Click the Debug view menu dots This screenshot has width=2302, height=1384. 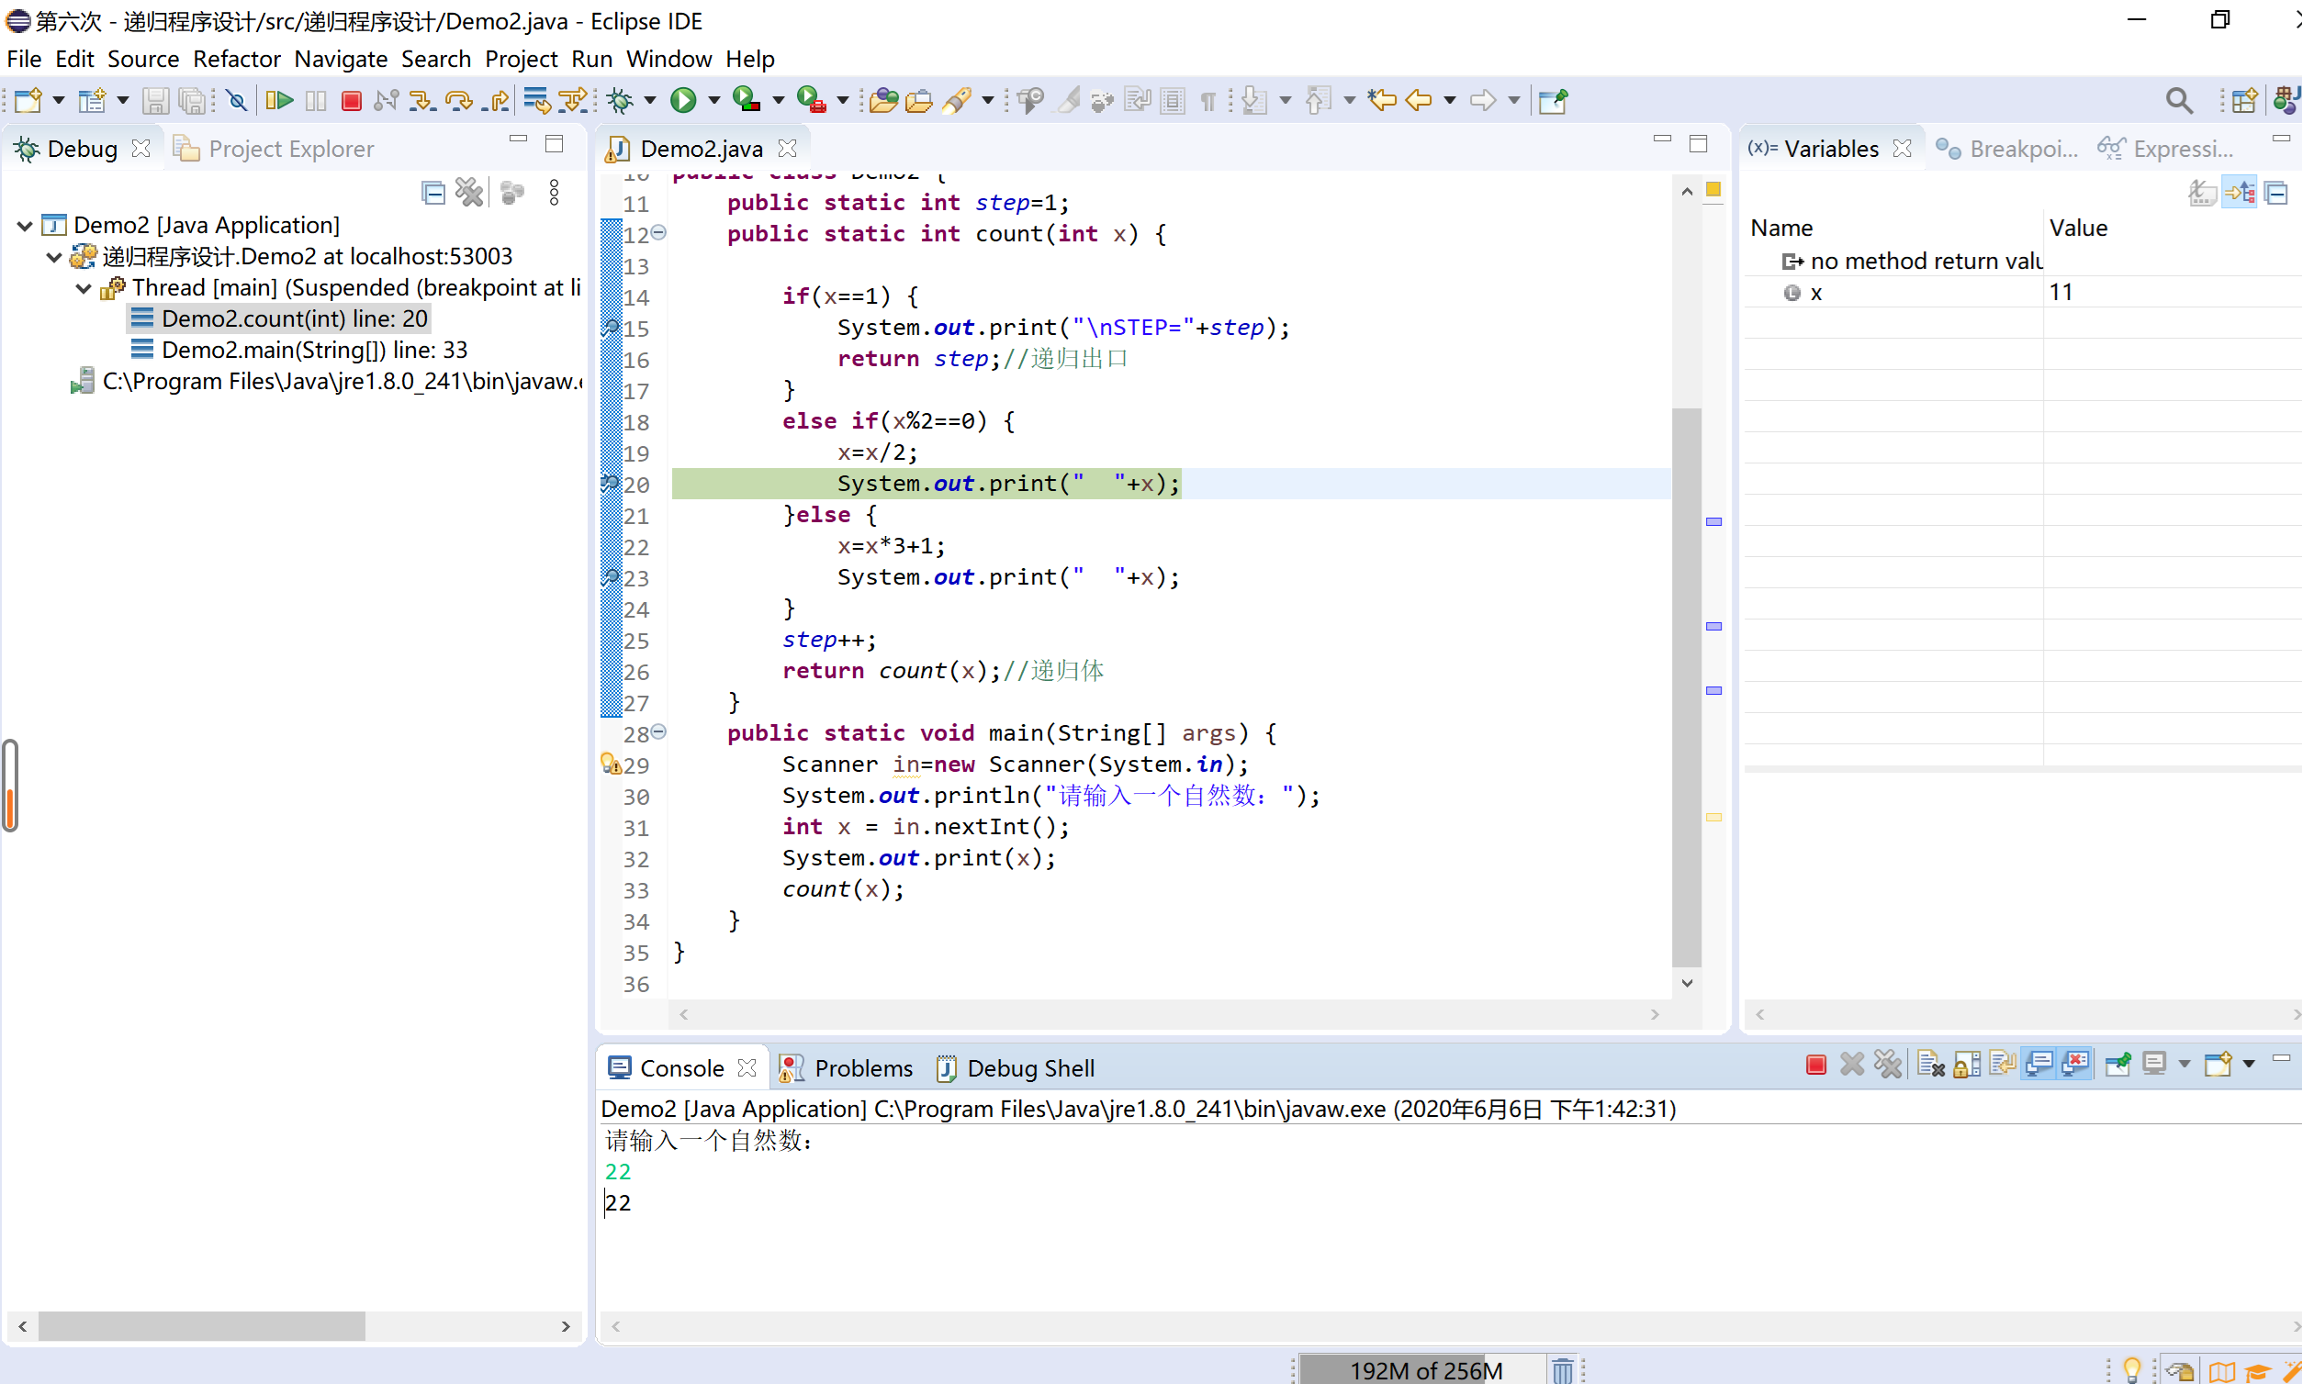(555, 193)
